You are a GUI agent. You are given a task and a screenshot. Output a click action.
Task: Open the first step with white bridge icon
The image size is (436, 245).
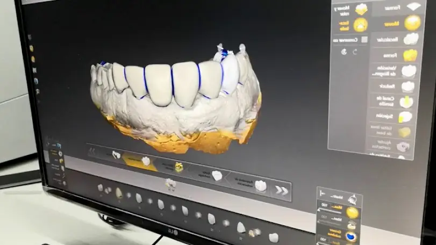[x=112, y=154]
